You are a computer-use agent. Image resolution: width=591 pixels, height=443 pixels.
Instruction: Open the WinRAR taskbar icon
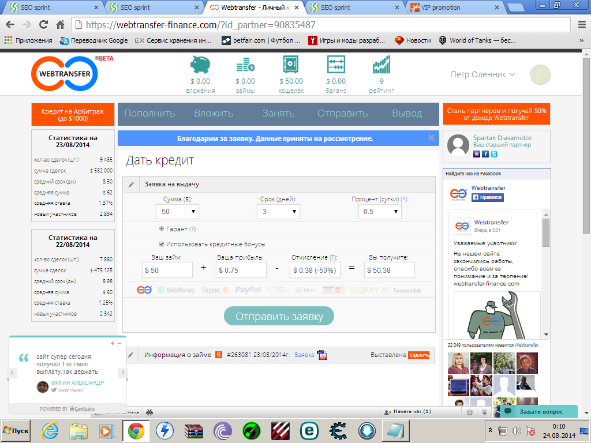tap(194, 430)
